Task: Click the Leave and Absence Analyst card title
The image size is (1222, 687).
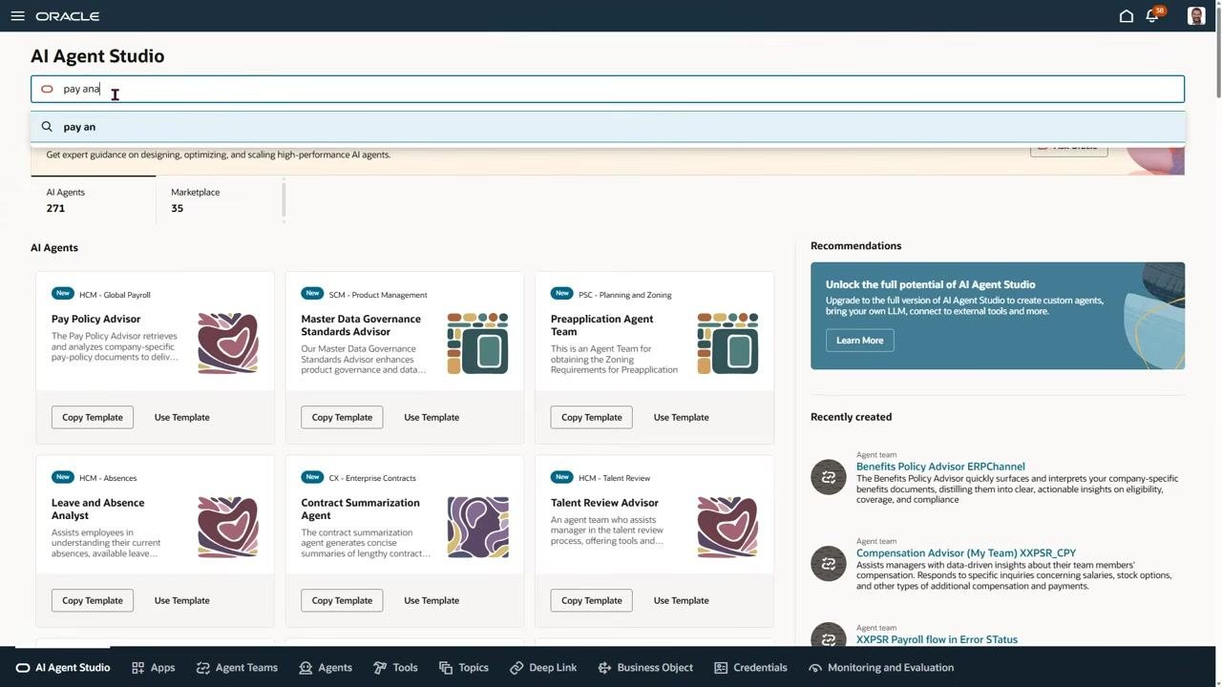Action: 97,509
